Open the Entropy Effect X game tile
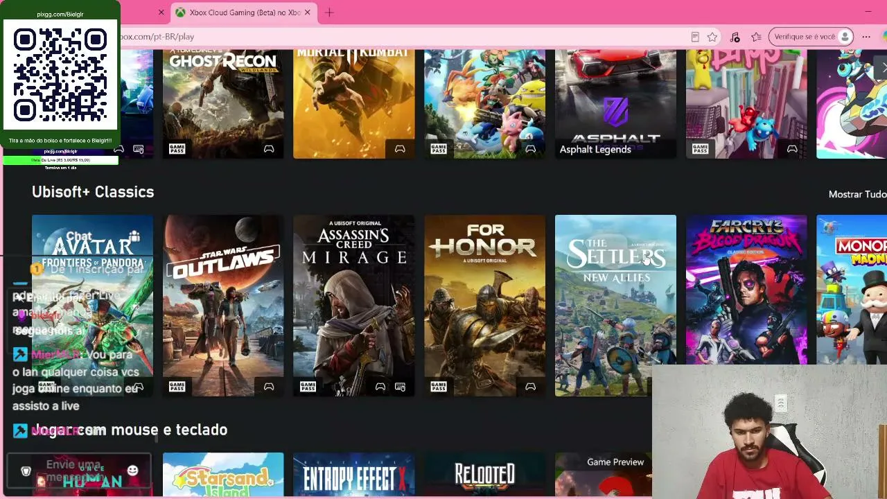Viewport: 887px width, 499px height. 354,475
